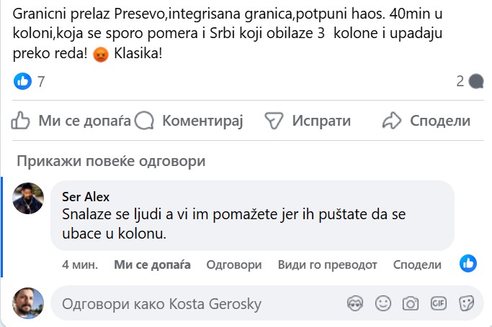This screenshot has height=327, width=492.
Task: Share the post using the top 'Сподели' button
Action: tap(426, 121)
